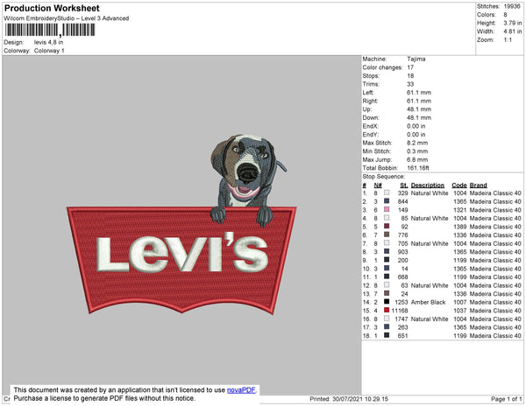The height and width of the screenshot is (406, 526).
Task: Select the Total Bobbin value 161.16ft
Action: (418, 168)
